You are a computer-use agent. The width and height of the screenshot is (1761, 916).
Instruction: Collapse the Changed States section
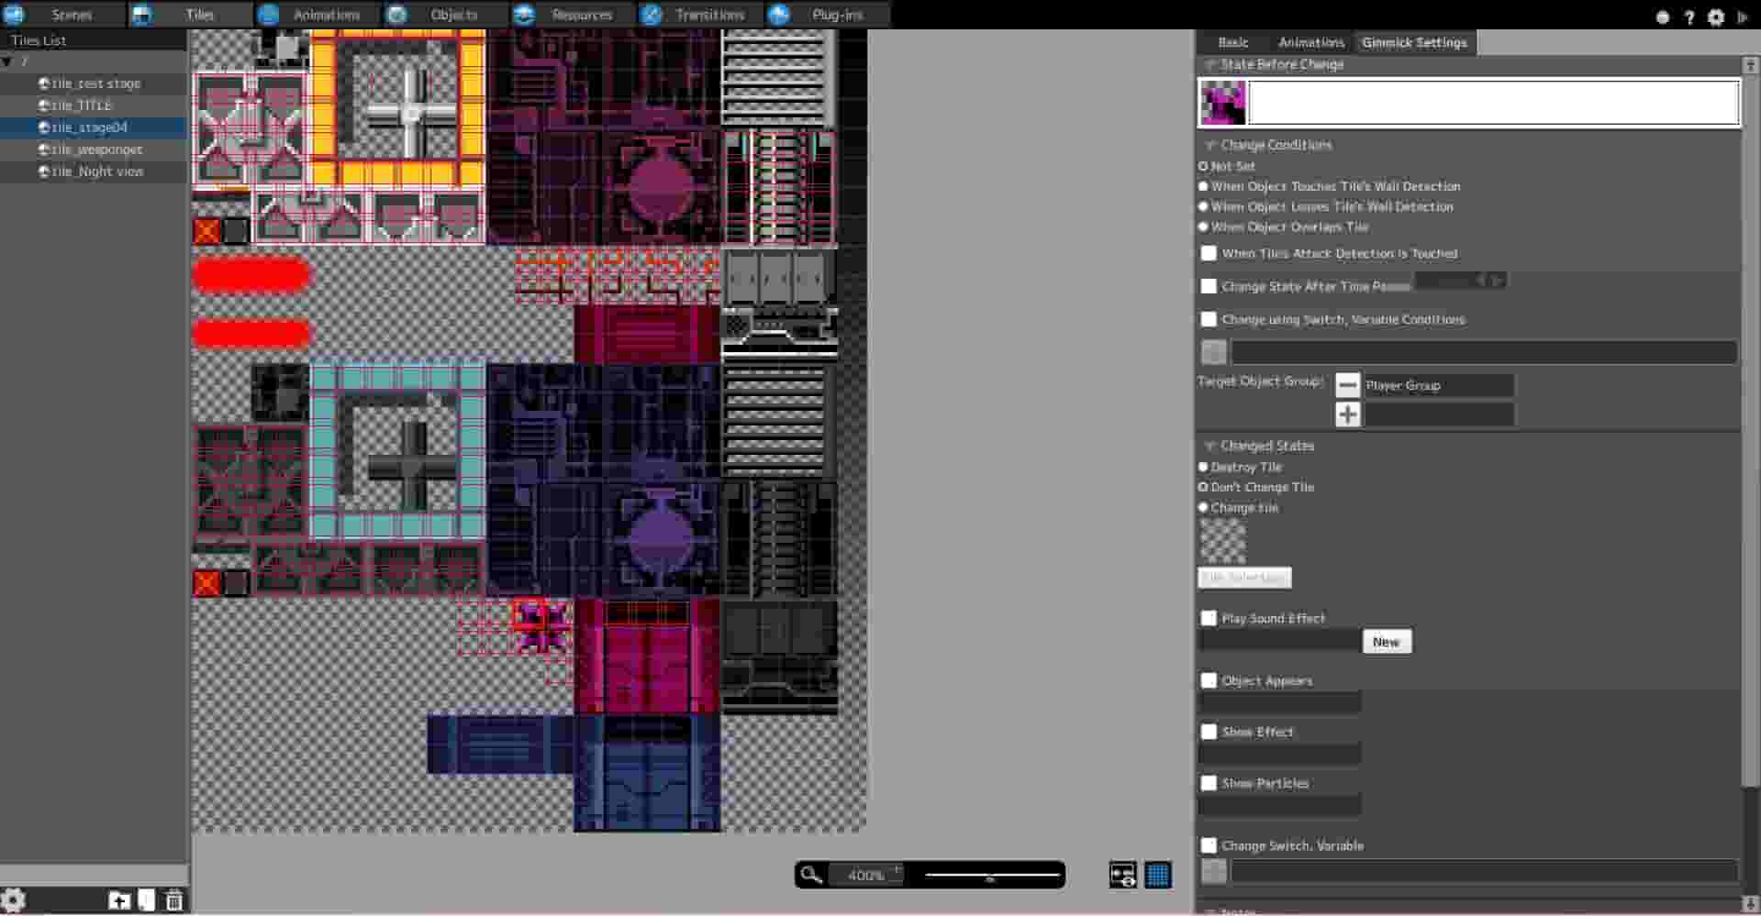pyautogui.click(x=1210, y=445)
